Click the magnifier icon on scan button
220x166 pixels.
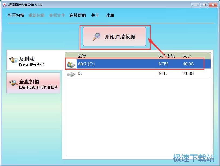(97, 37)
